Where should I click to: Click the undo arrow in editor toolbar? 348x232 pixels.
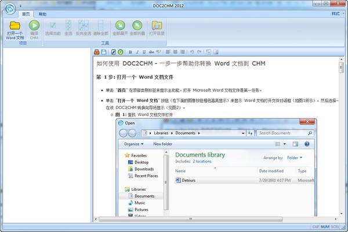click(x=192, y=52)
